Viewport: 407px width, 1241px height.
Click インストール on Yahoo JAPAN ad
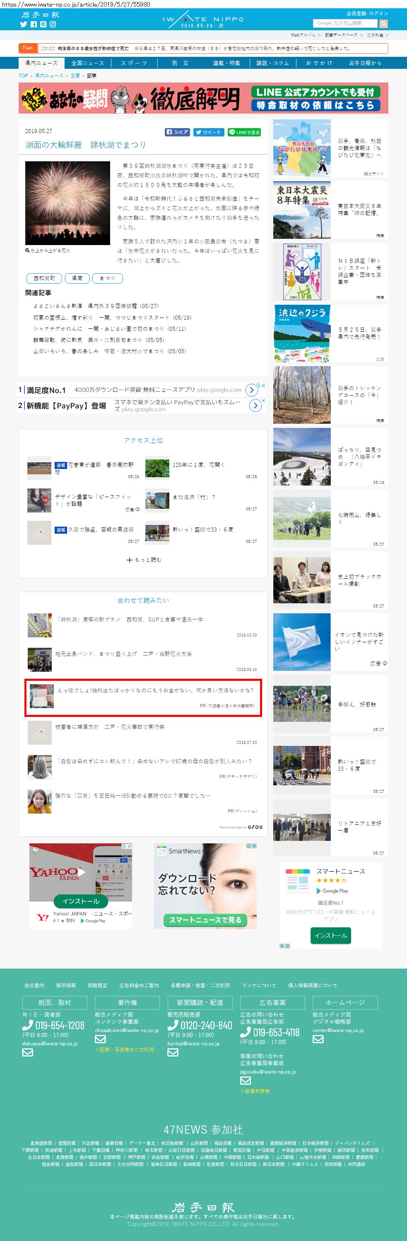coord(80,901)
